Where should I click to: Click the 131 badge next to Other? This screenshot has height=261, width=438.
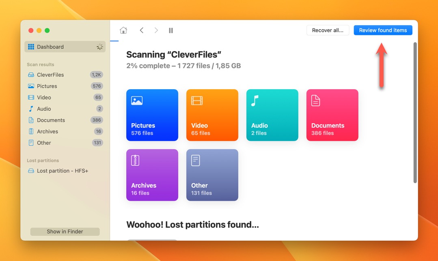pyautogui.click(x=97, y=143)
